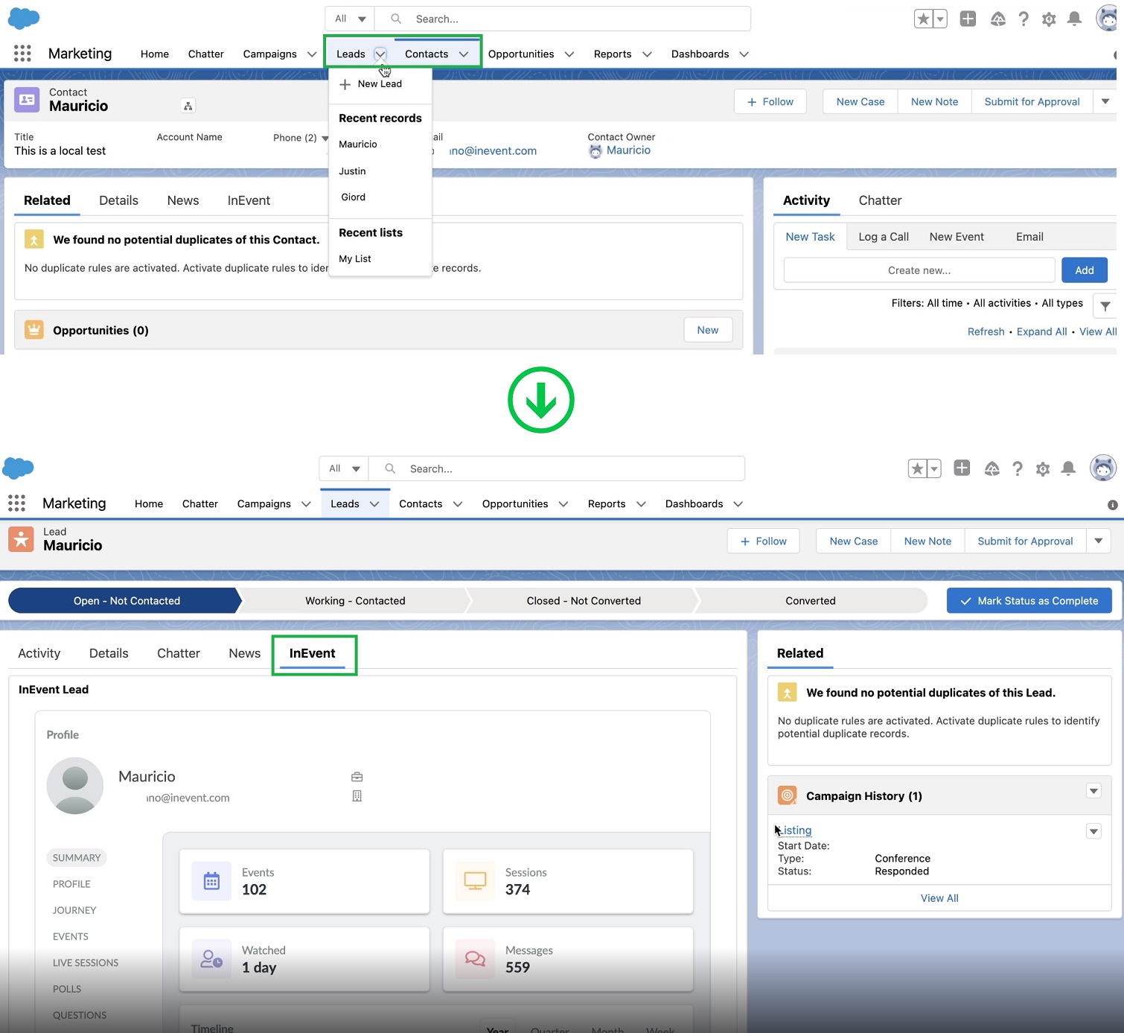This screenshot has height=1033, width=1124.
Task: Click the briefcase icon in the InEvent profile
Action: 357,777
